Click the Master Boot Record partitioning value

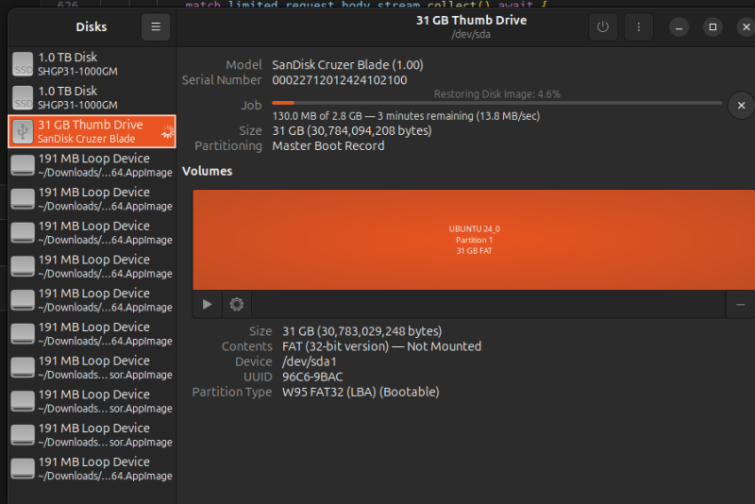(x=327, y=146)
